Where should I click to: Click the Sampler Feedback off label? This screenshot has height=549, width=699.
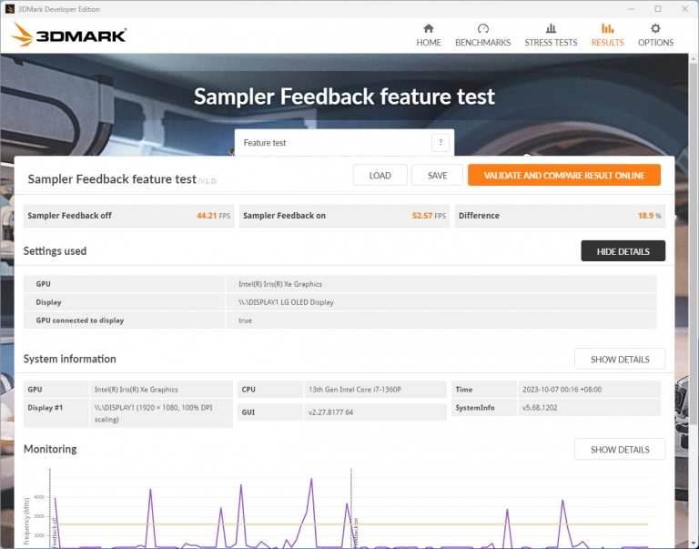point(69,216)
